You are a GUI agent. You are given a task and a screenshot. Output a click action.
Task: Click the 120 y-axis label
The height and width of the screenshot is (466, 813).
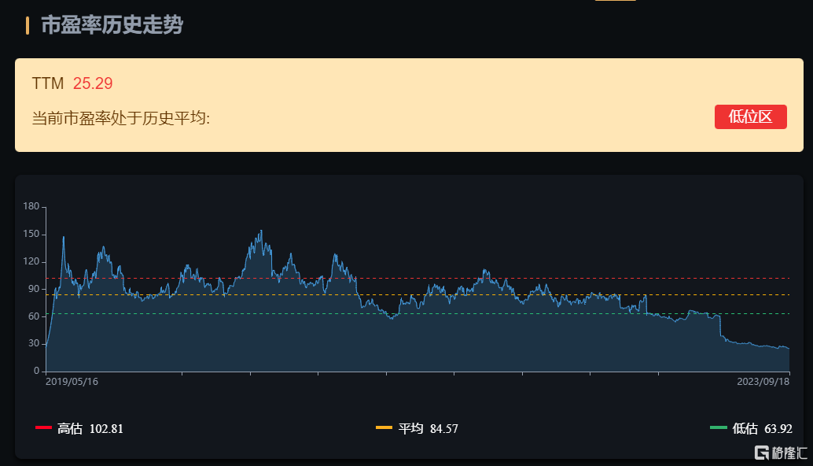tap(31, 261)
